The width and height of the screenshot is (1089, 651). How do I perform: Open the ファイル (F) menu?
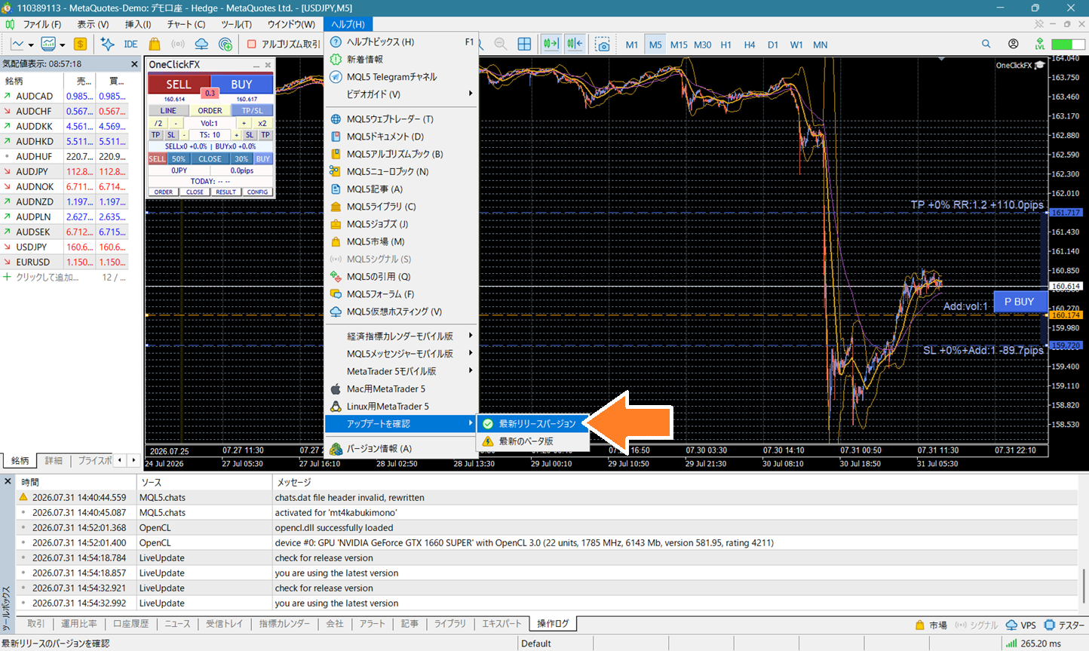42,24
